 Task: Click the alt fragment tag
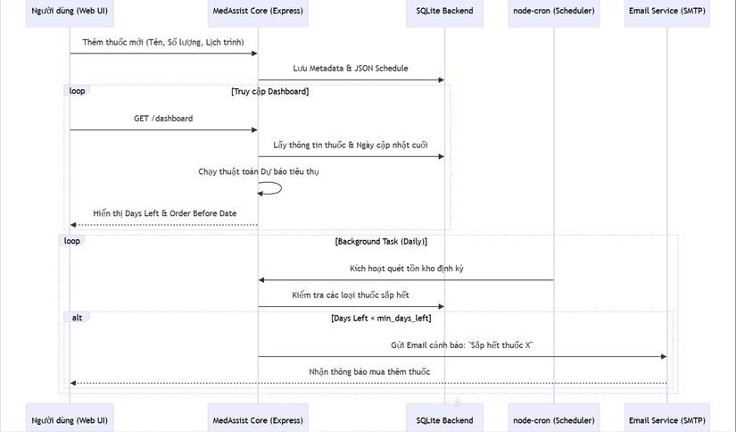(77, 318)
